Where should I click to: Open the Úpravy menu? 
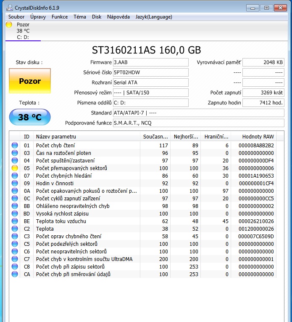point(38,17)
